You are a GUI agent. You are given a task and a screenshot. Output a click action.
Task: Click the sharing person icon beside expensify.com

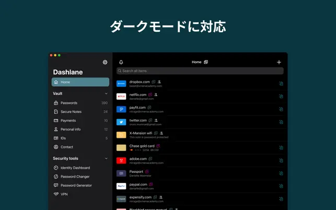(x=161, y=197)
